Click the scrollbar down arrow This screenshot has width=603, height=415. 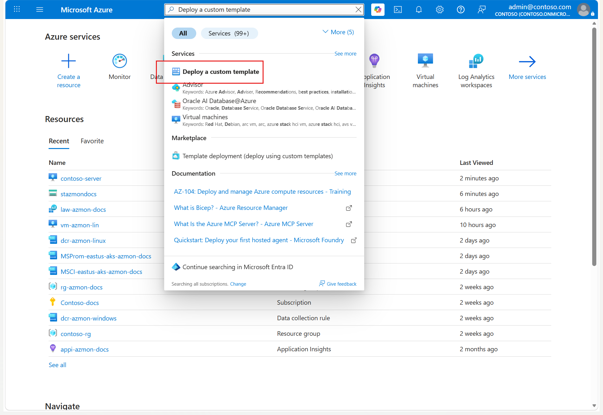click(x=594, y=405)
